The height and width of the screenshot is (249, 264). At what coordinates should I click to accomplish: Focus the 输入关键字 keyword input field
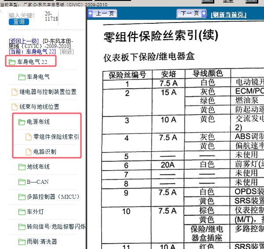click(22, 15)
